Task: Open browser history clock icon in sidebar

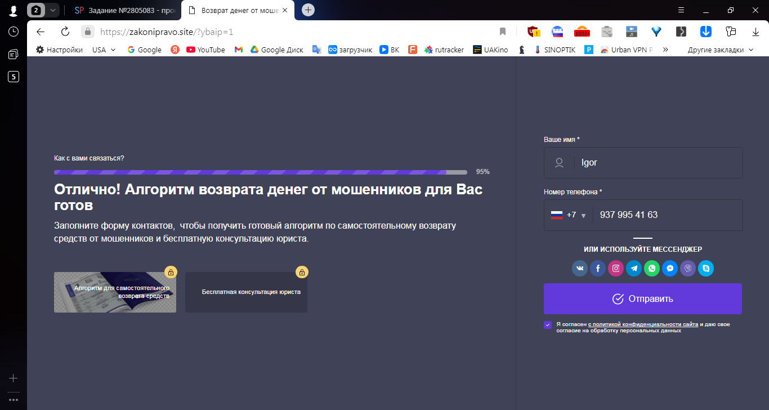Action: (x=14, y=32)
